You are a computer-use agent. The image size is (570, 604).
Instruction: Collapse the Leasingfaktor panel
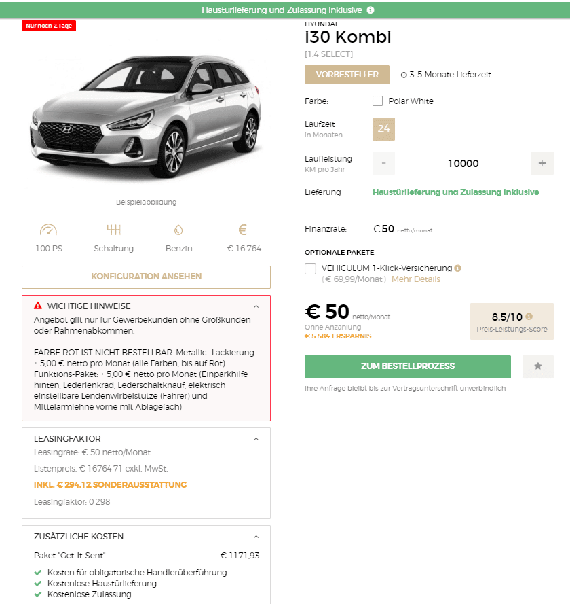pyautogui.click(x=256, y=439)
